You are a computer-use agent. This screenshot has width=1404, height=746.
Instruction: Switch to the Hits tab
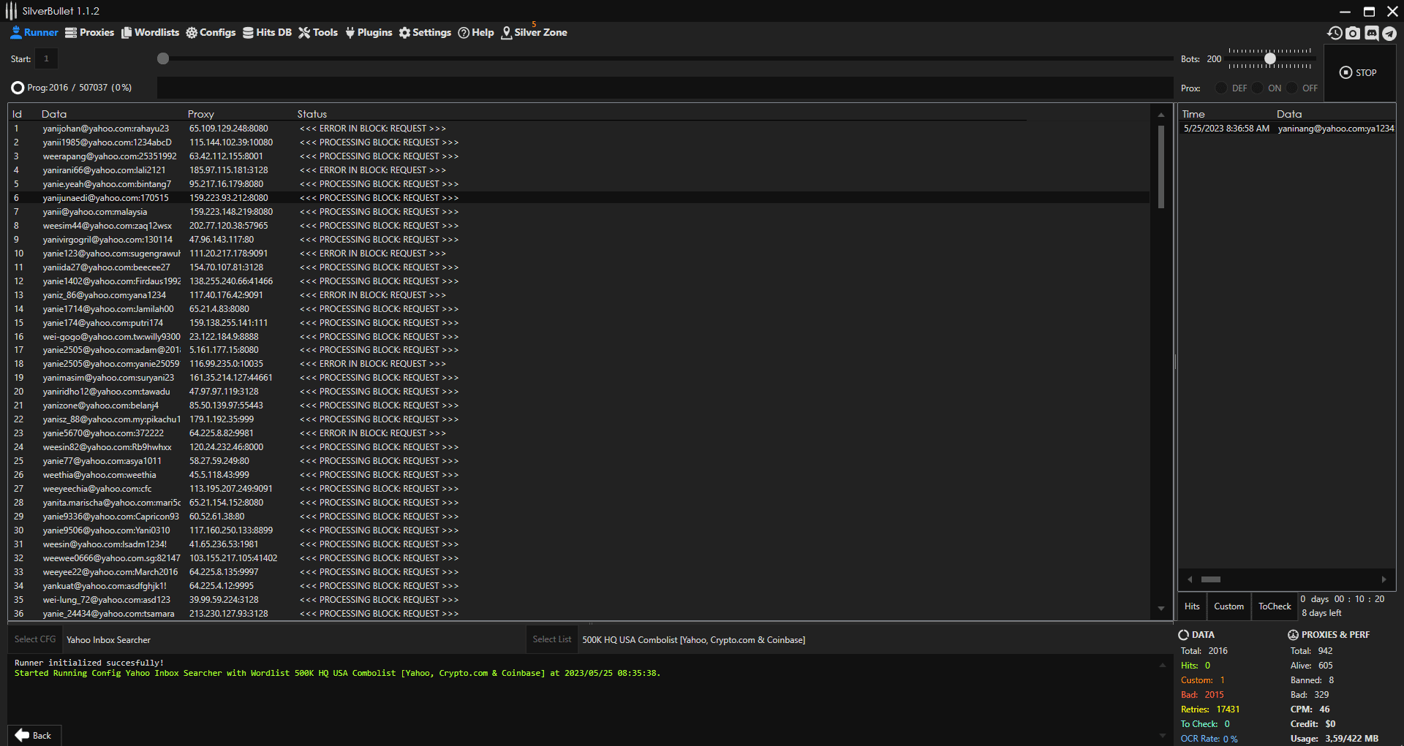[1192, 606]
